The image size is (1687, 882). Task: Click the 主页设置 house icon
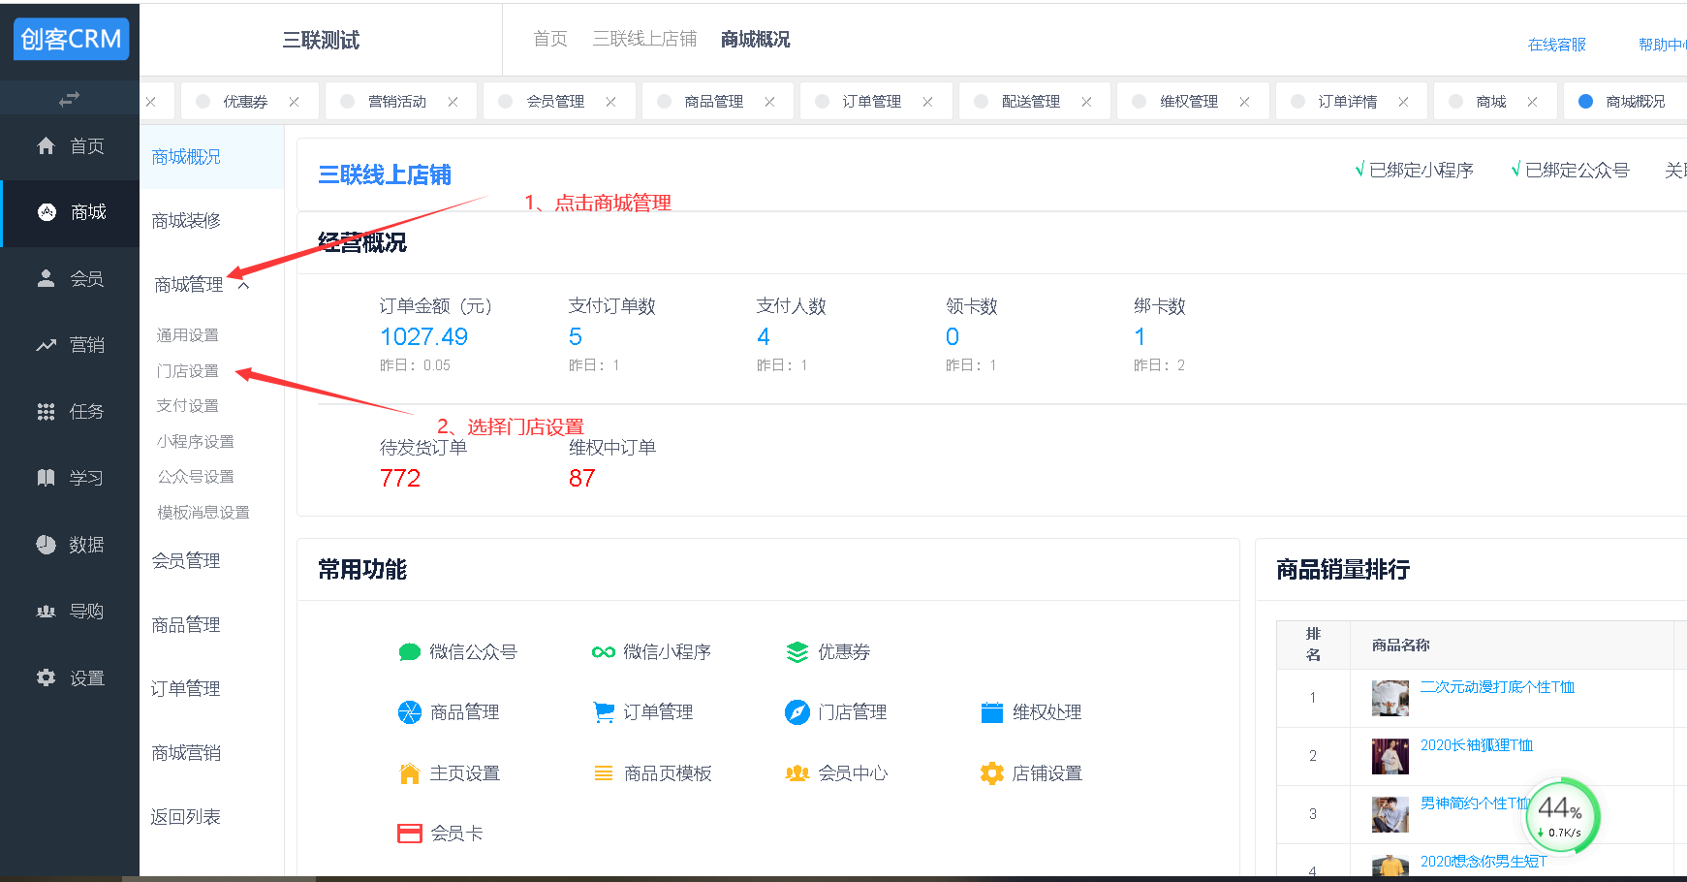(x=410, y=773)
